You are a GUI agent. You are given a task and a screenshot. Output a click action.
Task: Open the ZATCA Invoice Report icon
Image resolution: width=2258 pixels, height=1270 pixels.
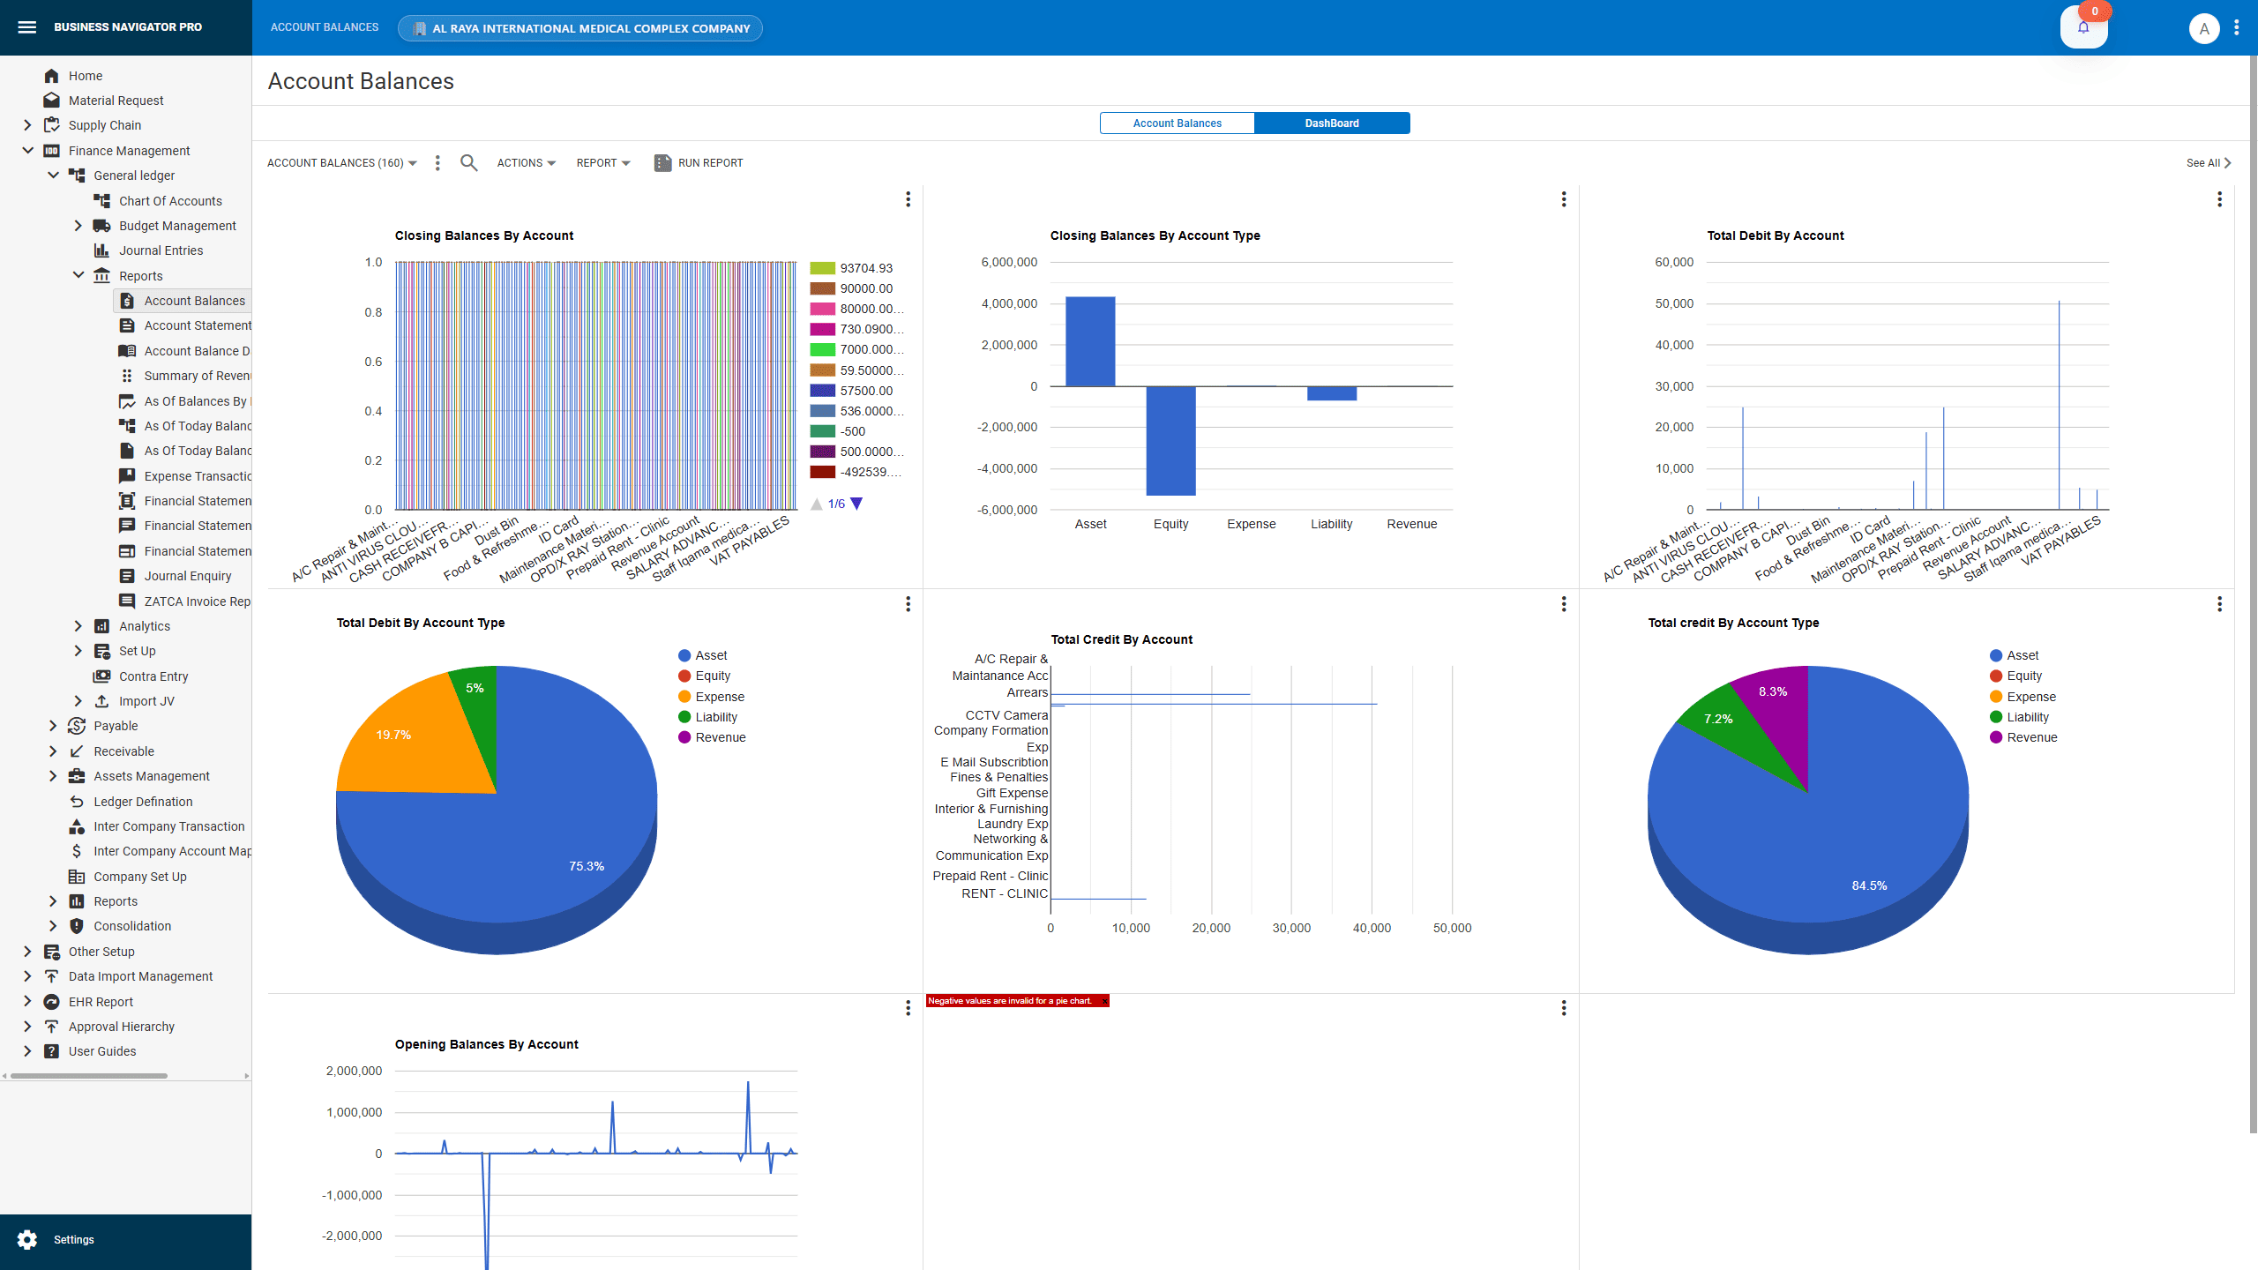[128, 601]
